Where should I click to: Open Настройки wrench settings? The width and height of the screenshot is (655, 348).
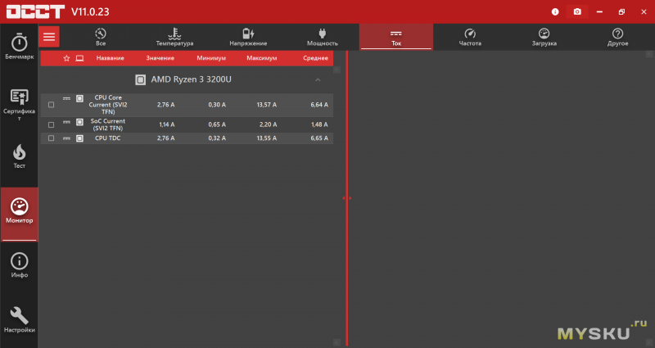(x=19, y=320)
